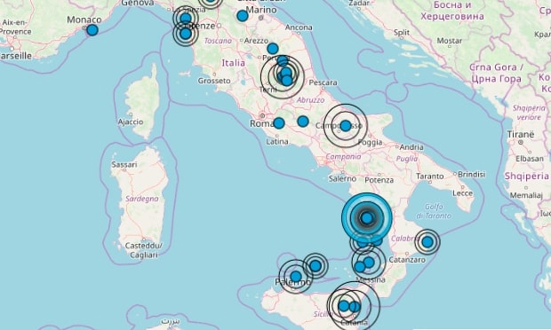Select the marker southeast of Arezzo
Image resolution: width=551 pixels, height=330 pixels.
[273, 49]
